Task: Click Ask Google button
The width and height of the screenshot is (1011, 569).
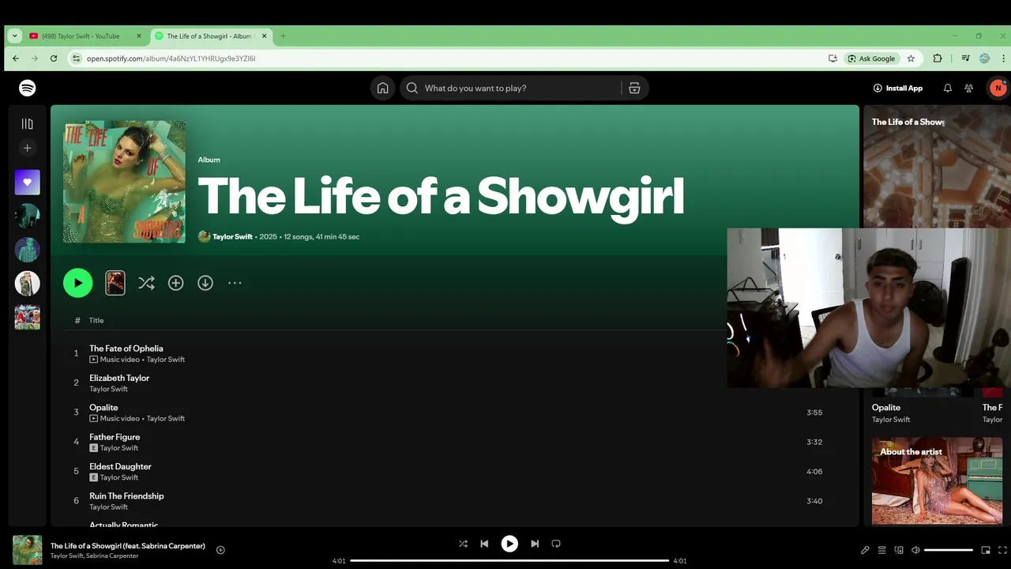Action: 871,58
